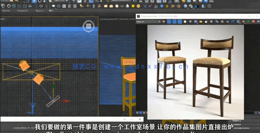260x133 pixels.
Task: Click the teal nodes icon in the second toolbar row
Action: click(x=30, y=6)
